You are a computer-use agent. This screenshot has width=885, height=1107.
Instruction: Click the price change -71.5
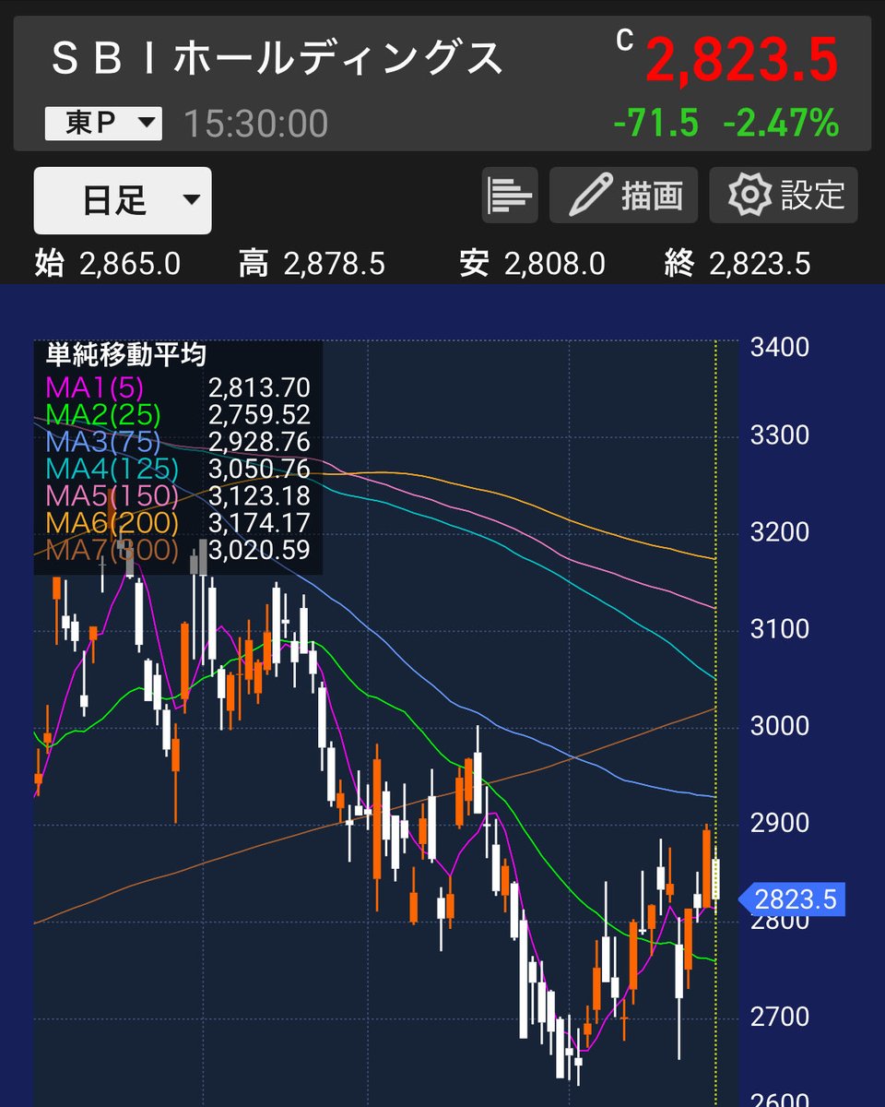click(656, 123)
